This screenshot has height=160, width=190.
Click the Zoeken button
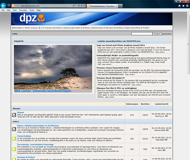coord(157,34)
